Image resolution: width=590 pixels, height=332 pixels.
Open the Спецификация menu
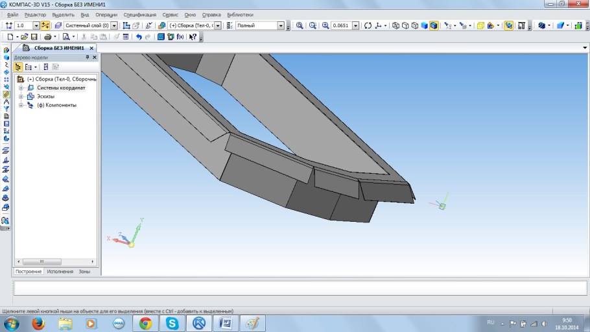click(139, 14)
